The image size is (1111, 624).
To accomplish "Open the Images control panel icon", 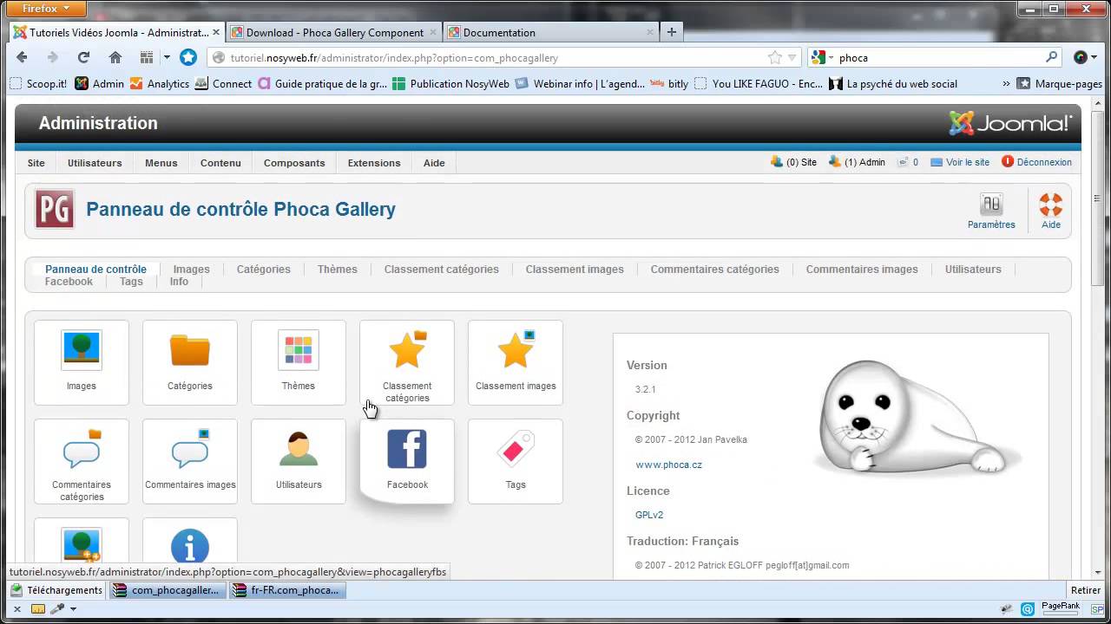I will (82, 362).
